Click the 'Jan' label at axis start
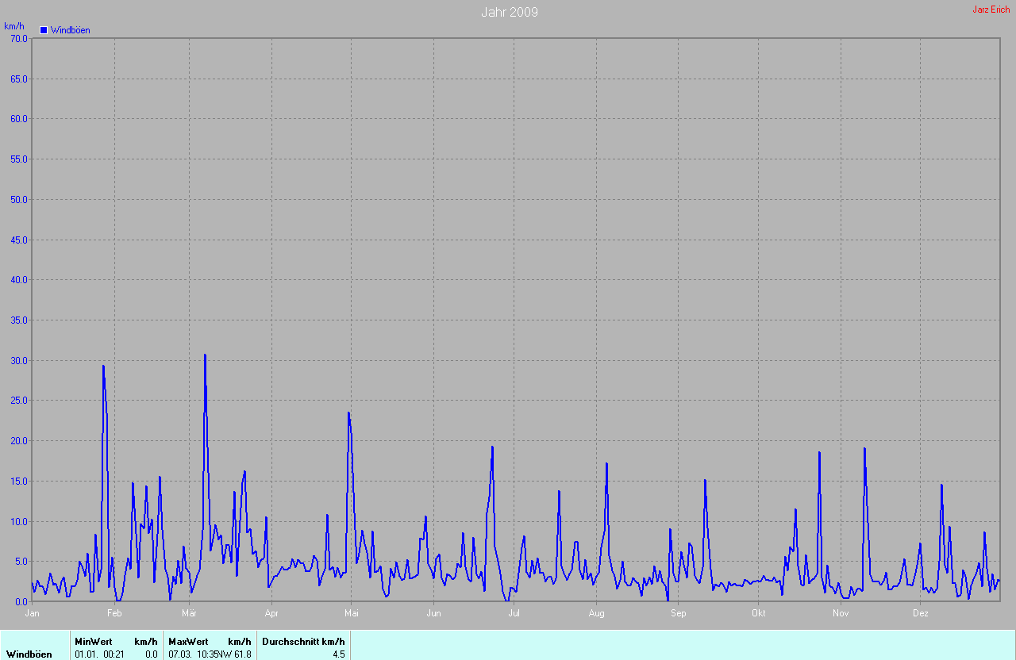The image size is (1016, 660). point(33,612)
